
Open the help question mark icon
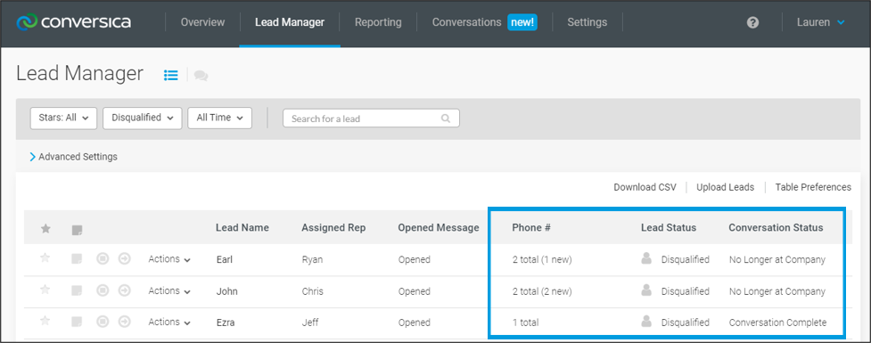point(752,23)
